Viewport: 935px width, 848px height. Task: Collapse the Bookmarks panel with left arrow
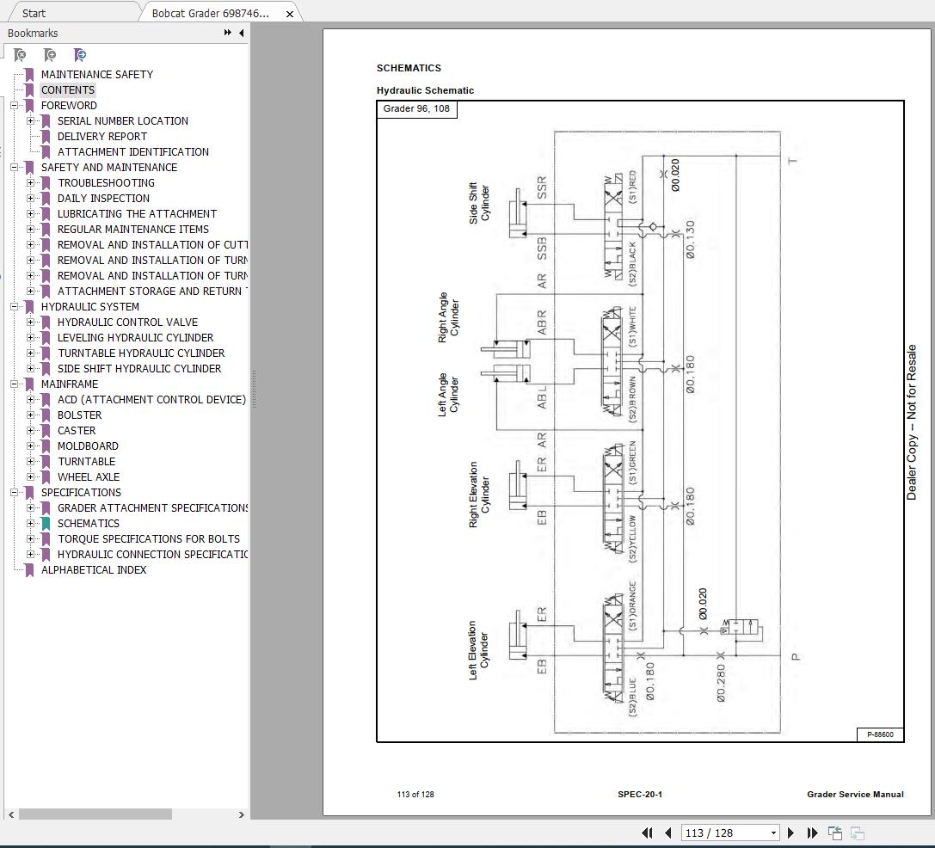click(242, 33)
